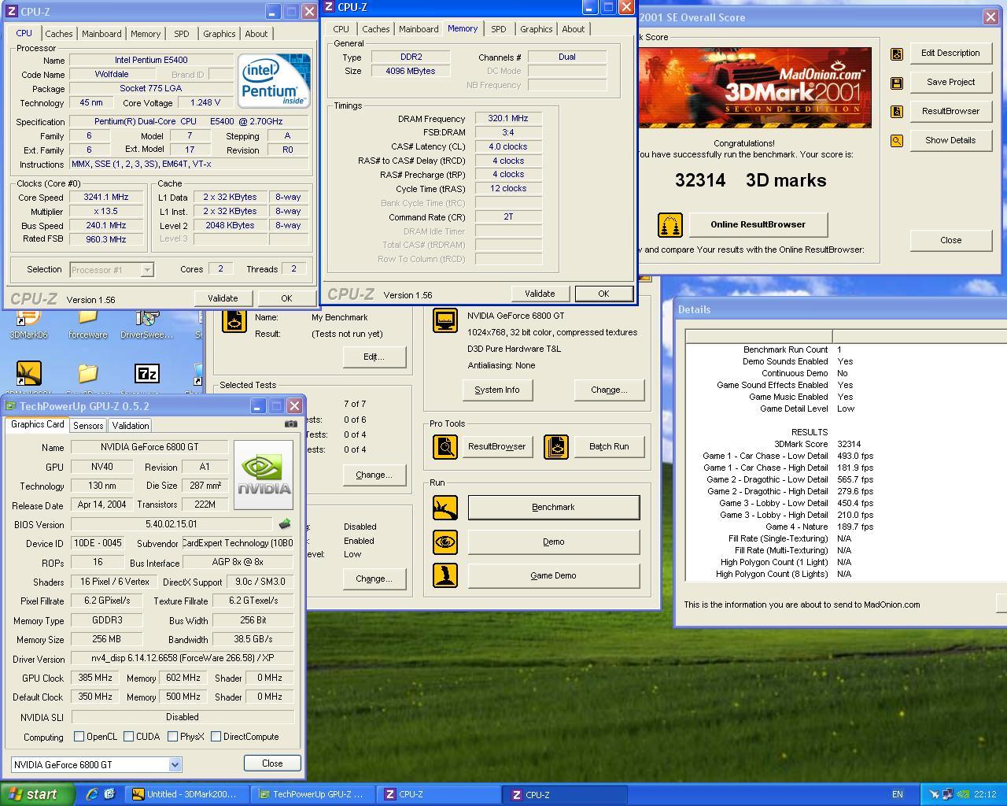Click the display settings monitor icon in 3DMark
Screen dimensions: 1007x806
(445, 320)
